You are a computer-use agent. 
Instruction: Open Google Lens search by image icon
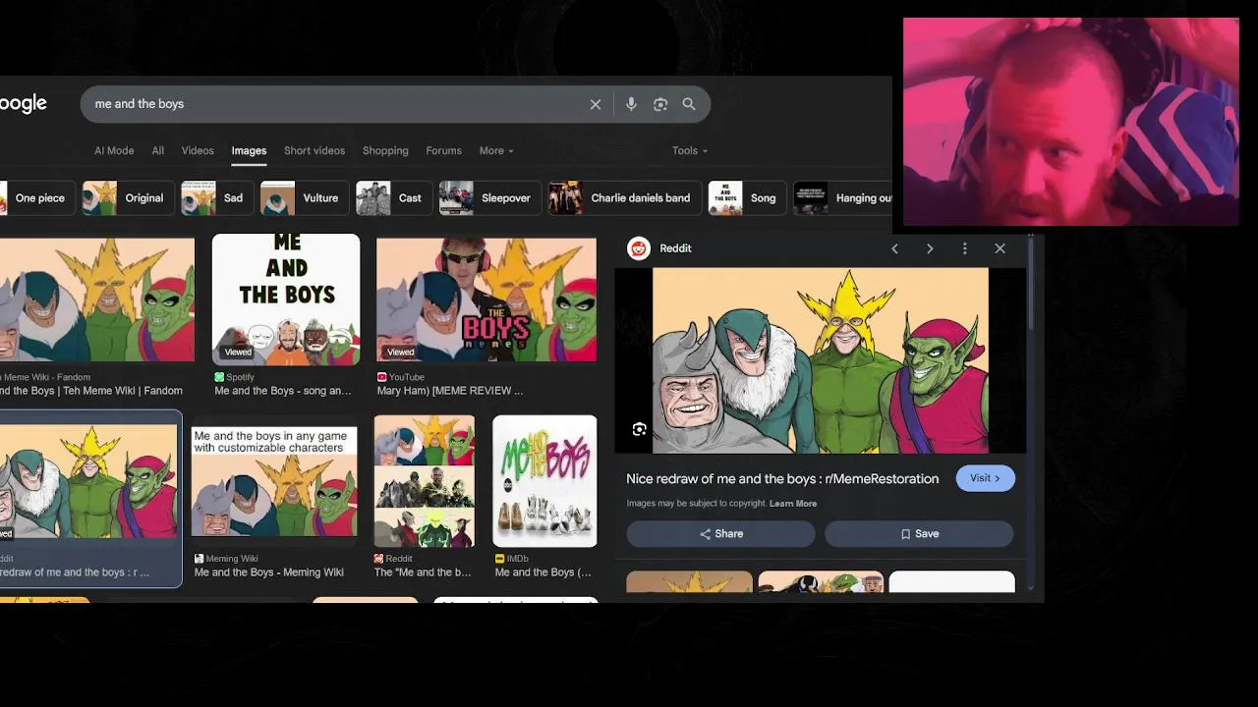[660, 104]
